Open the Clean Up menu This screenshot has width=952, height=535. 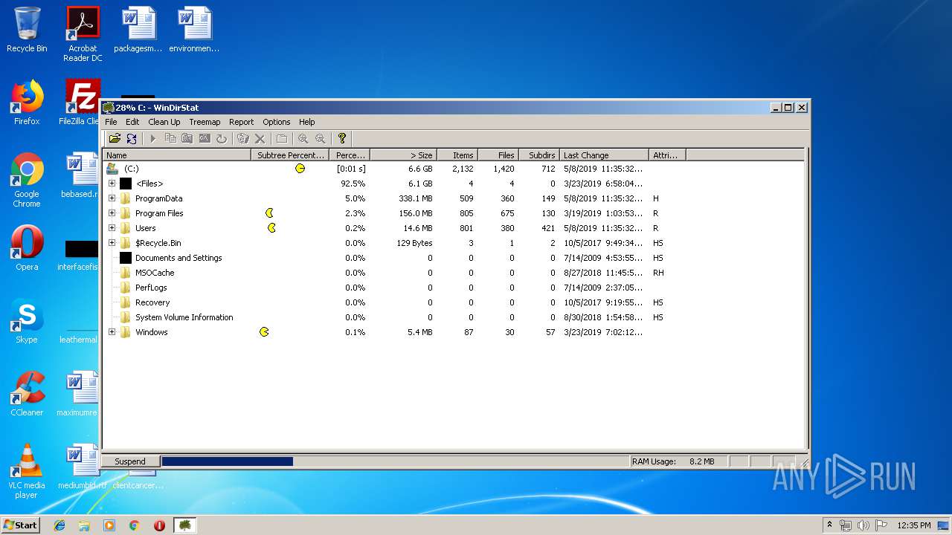point(164,122)
